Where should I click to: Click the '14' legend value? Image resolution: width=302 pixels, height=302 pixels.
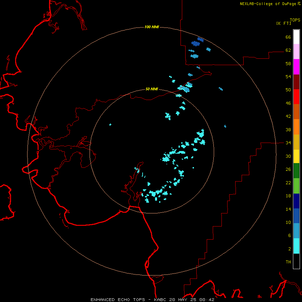point(288,209)
